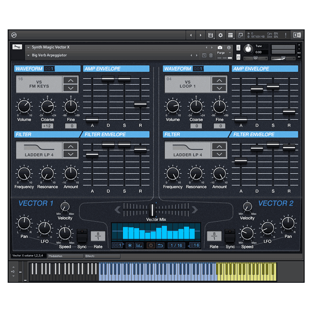
Task: Click Vector 1 Coarse value field +12
Action: 47,126
